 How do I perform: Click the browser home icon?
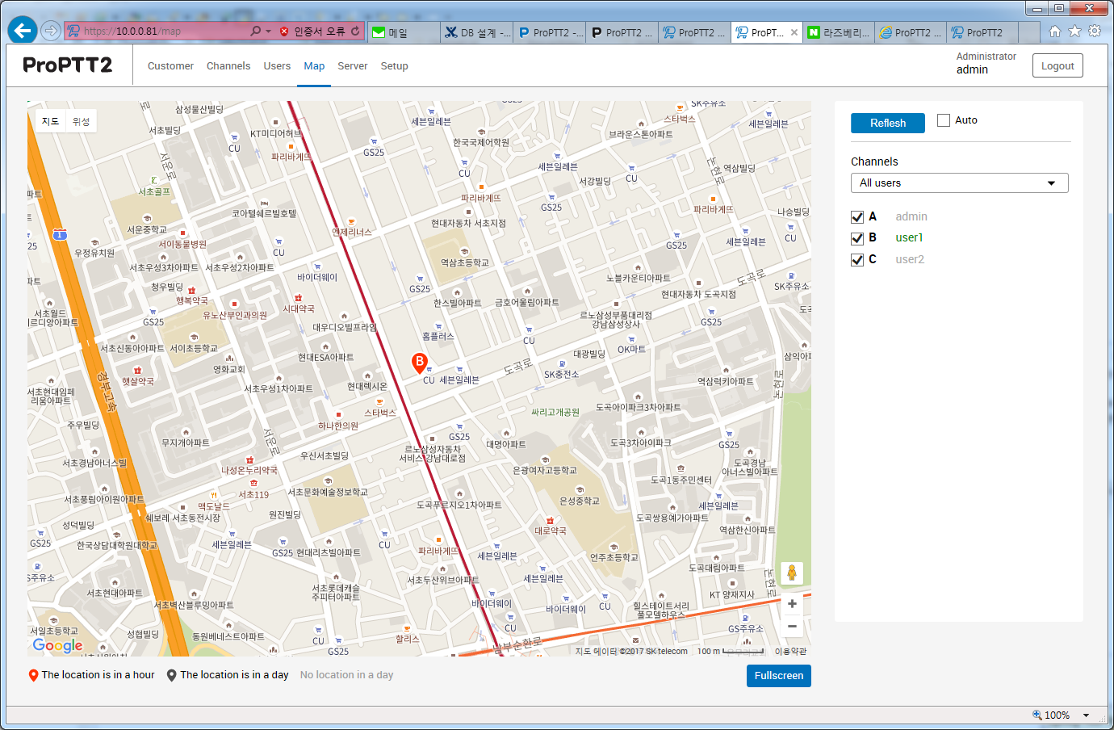[x=1054, y=31]
